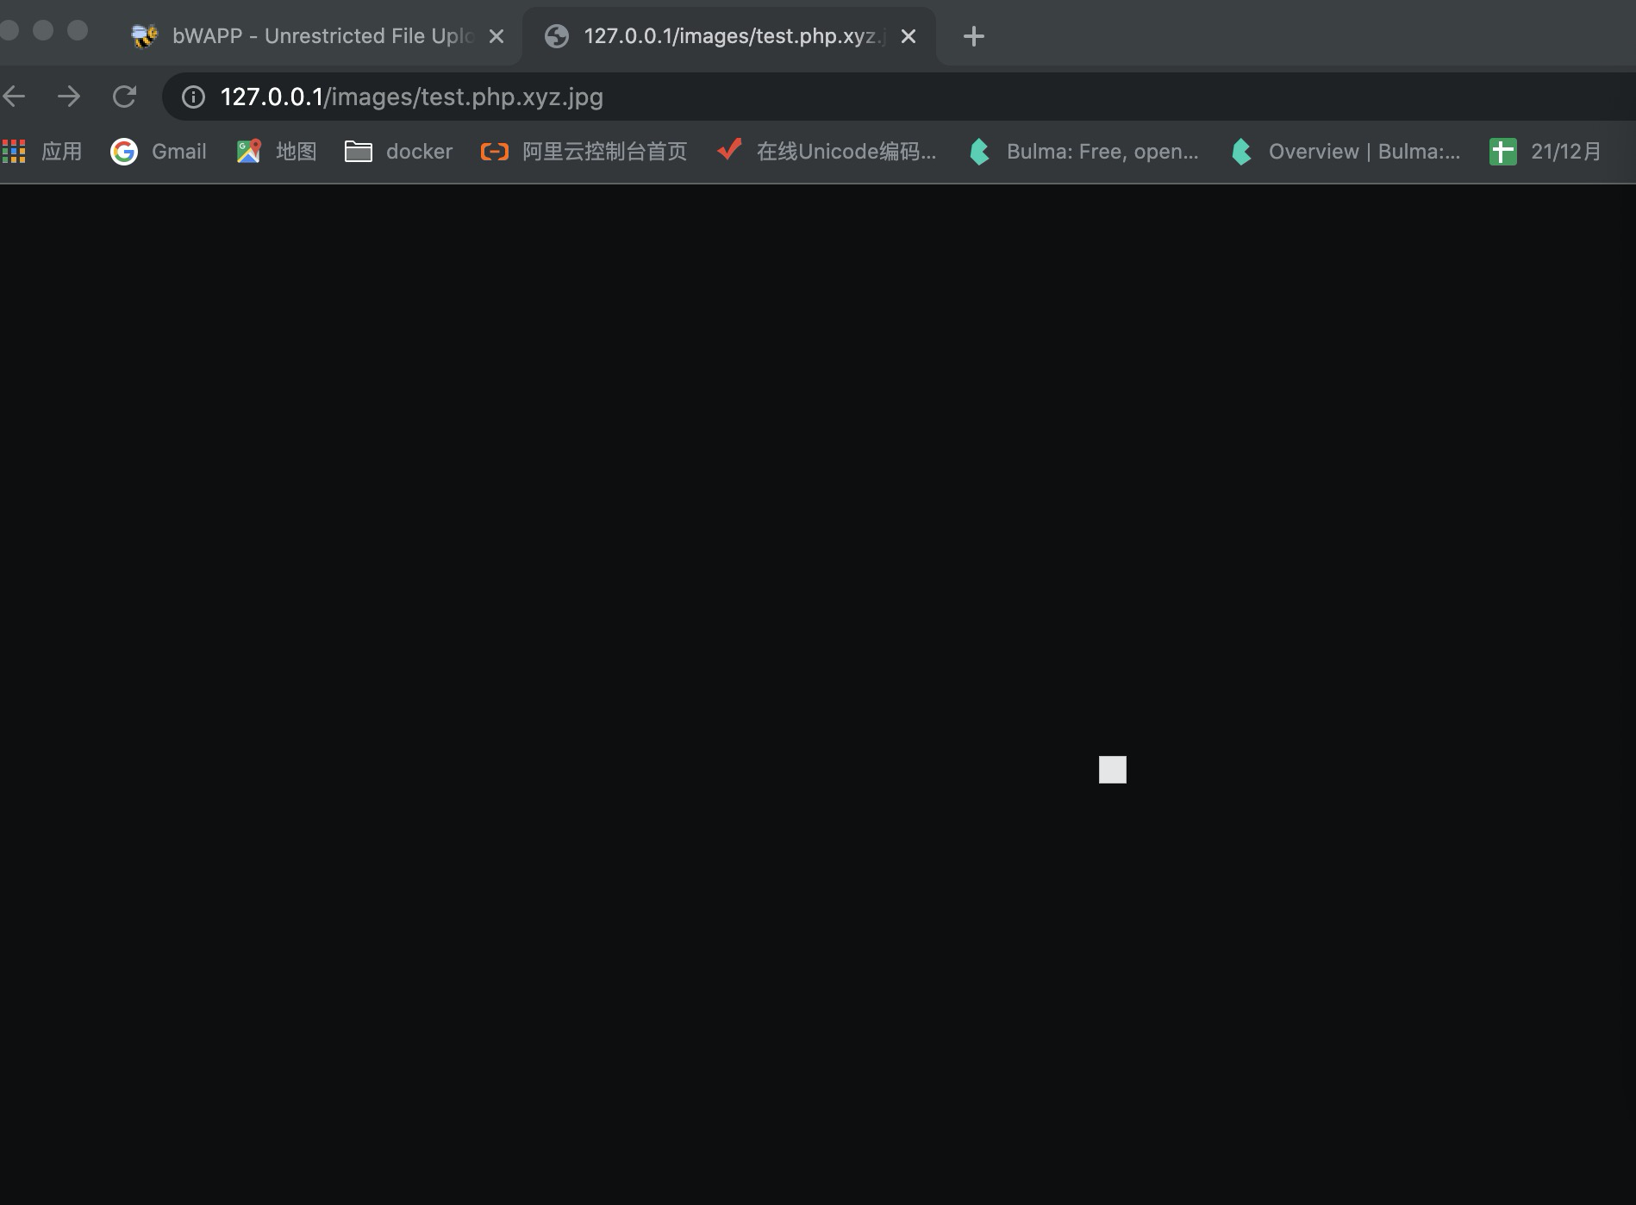Close the bWAPP tab
This screenshot has height=1205, width=1636.
(x=496, y=36)
